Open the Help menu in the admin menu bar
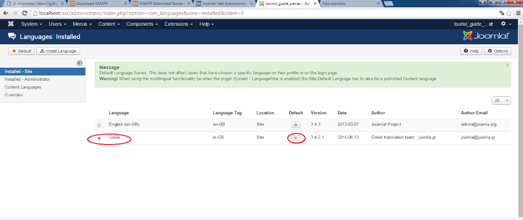 tap(207, 24)
